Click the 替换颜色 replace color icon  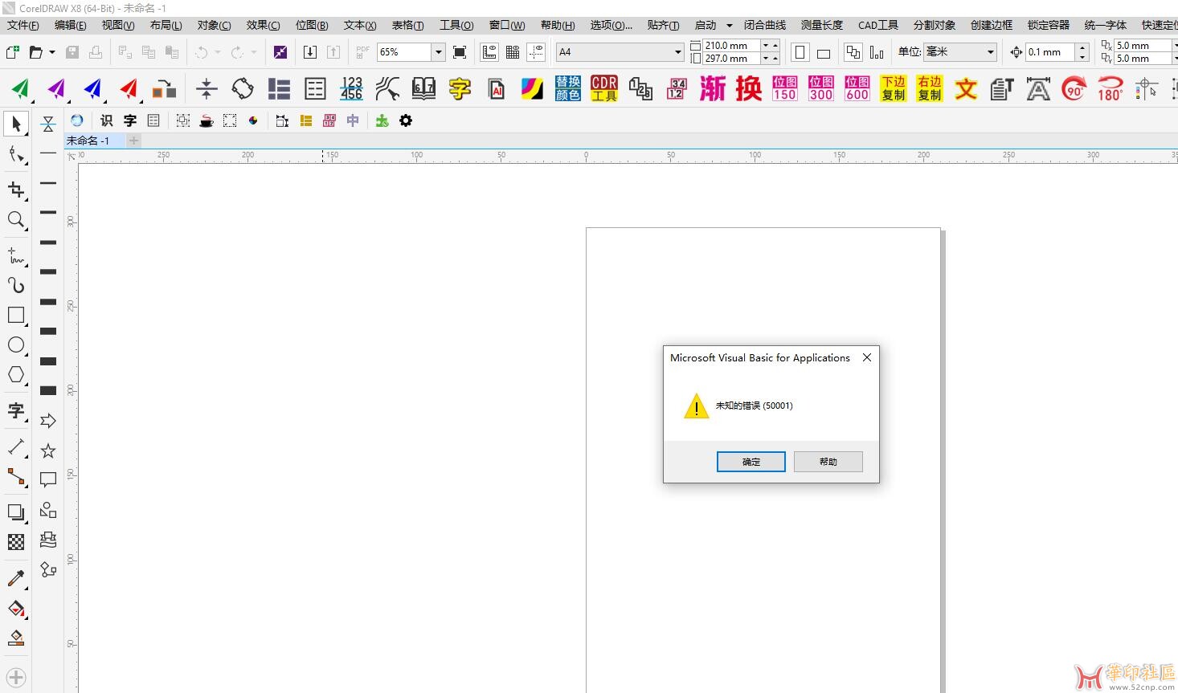click(568, 88)
